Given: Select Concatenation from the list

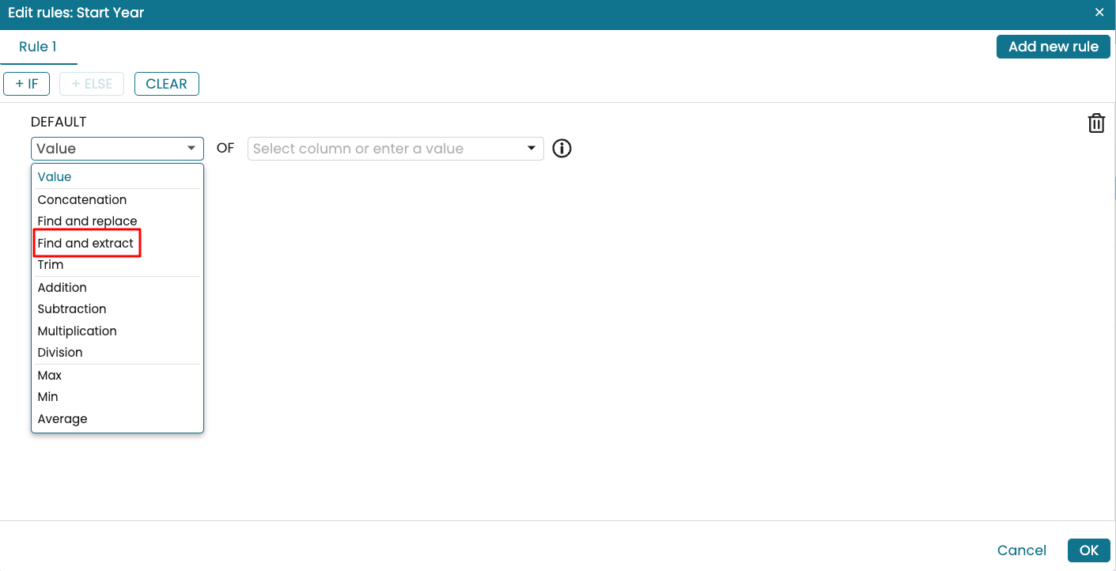Looking at the screenshot, I should click(x=82, y=200).
